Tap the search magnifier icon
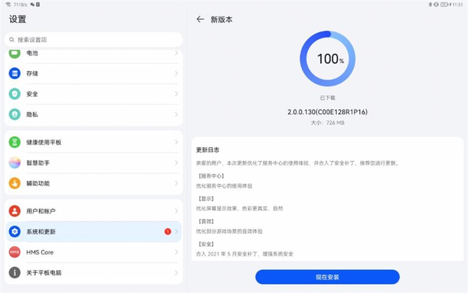Screen dimensions: 468x293 [12, 39]
